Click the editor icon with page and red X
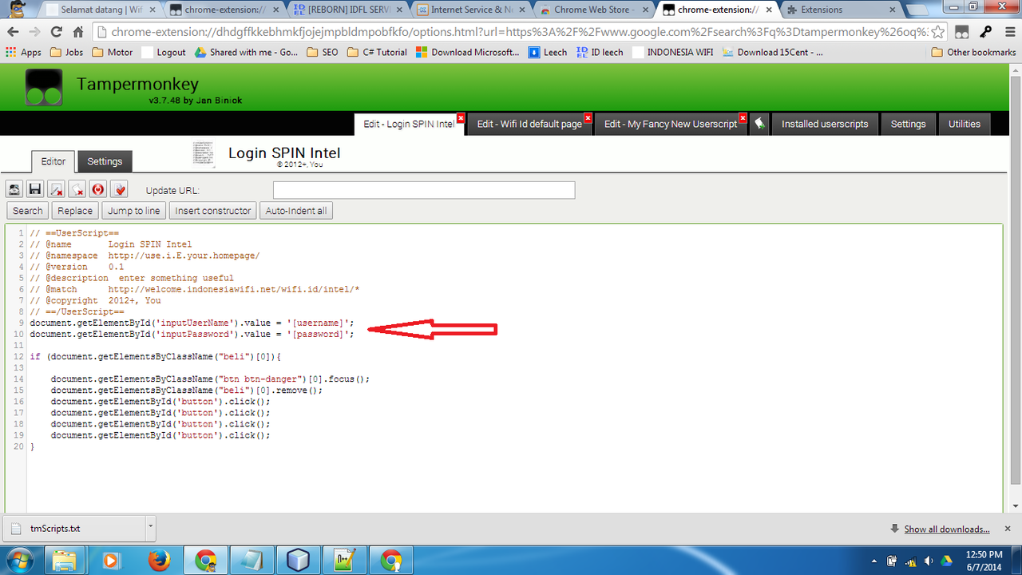Viewport: 1022px width, 575px height. (77, 189)
